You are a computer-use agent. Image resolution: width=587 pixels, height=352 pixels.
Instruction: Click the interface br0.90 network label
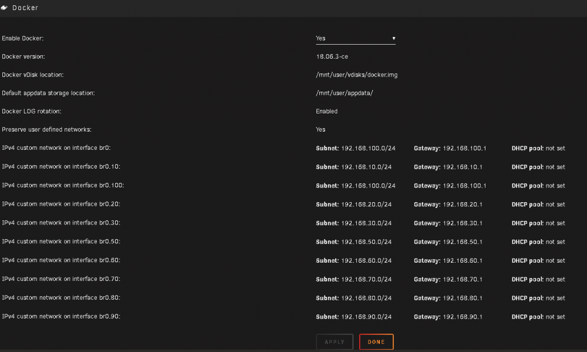coord(61,316)
